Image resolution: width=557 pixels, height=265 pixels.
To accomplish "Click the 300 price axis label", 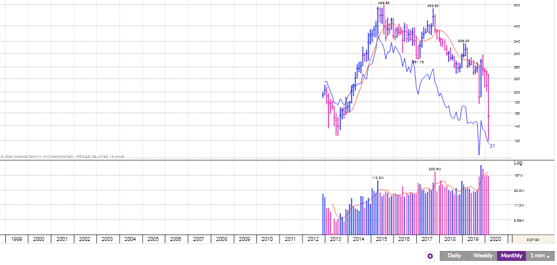I will pyautogui.click(x=517, y=54).
